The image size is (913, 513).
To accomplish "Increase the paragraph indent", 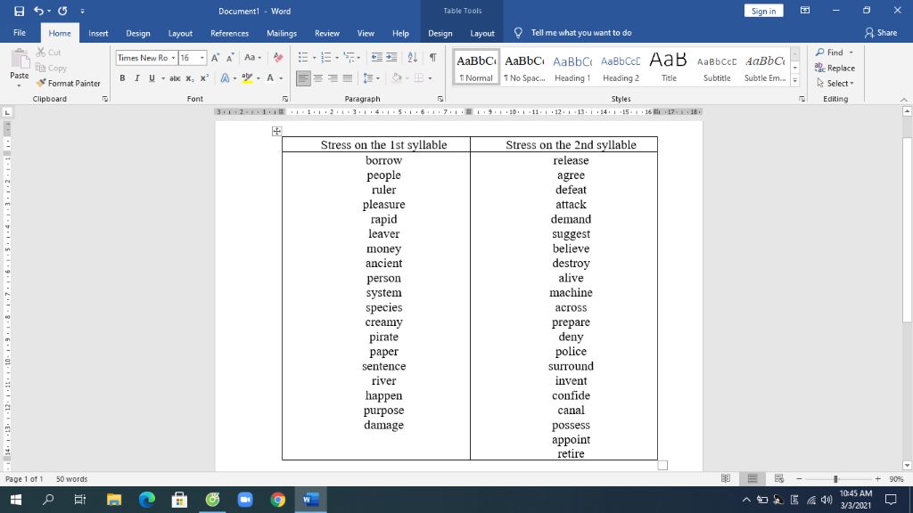I will point(392,58).
